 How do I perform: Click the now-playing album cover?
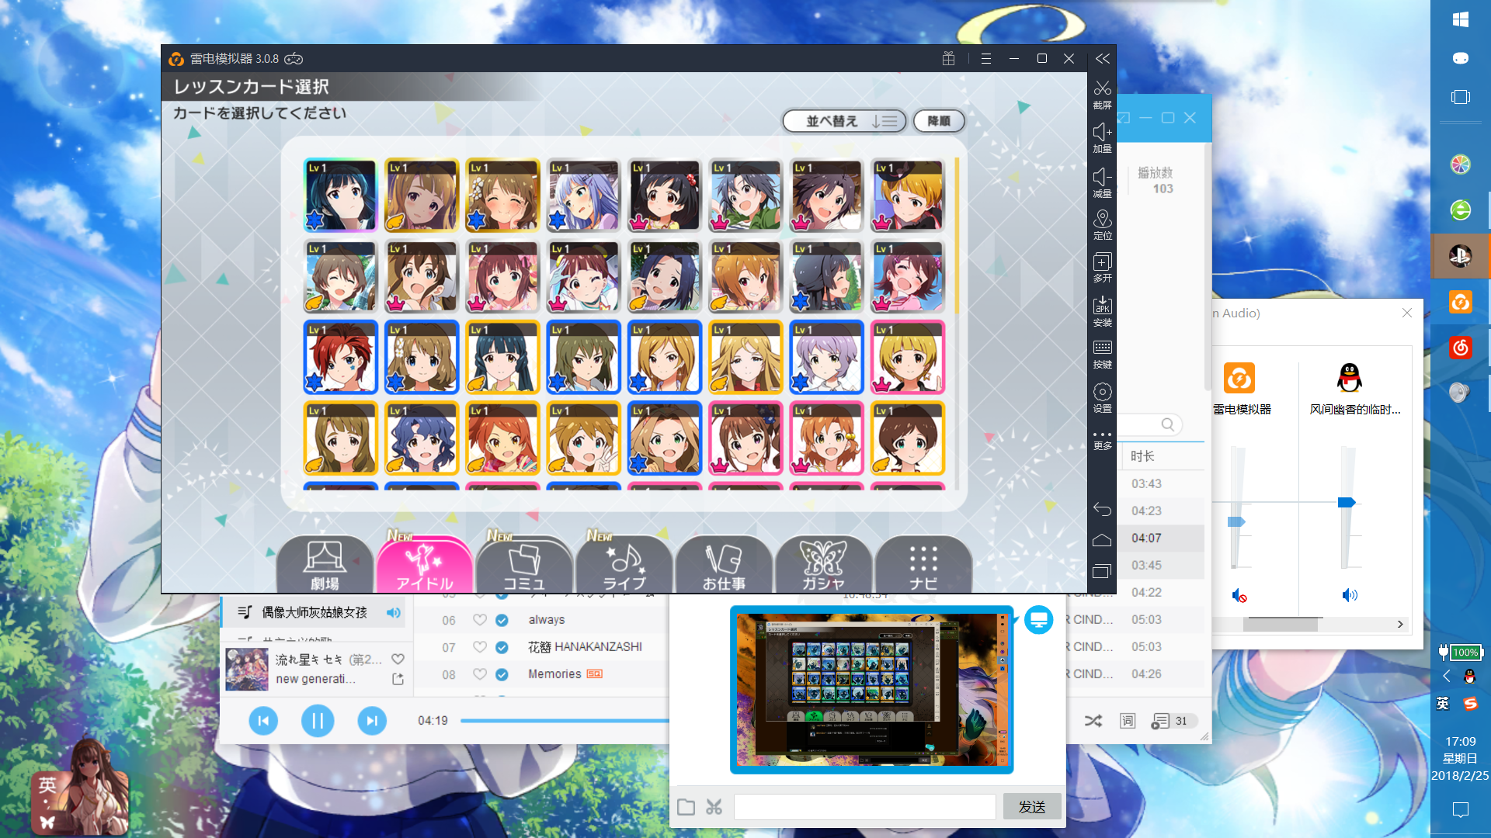(x=247, y=669)
